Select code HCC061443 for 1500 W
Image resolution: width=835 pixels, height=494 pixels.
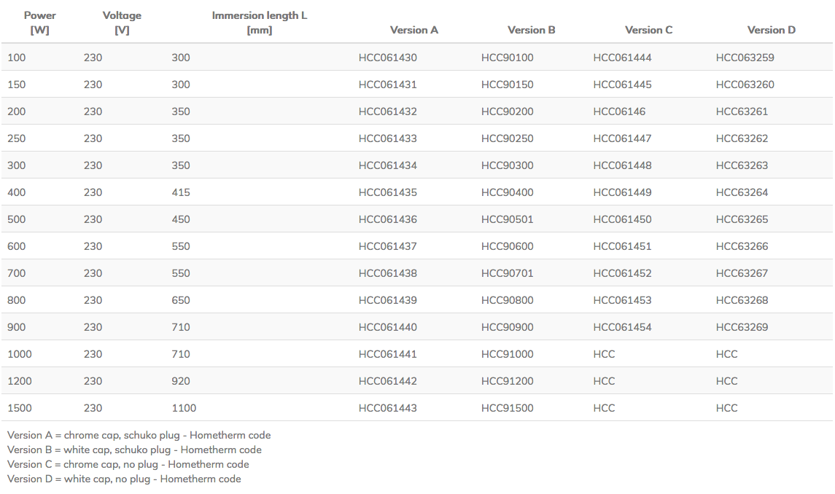coord(386,408)
